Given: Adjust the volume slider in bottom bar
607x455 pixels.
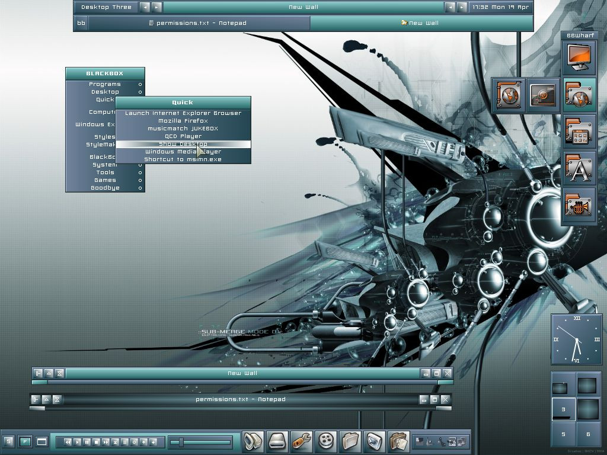Looking at the screenshot, I should (181, 442).
